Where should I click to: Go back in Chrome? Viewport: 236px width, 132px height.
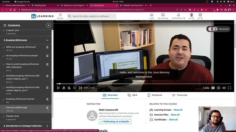tap(3, 10)
